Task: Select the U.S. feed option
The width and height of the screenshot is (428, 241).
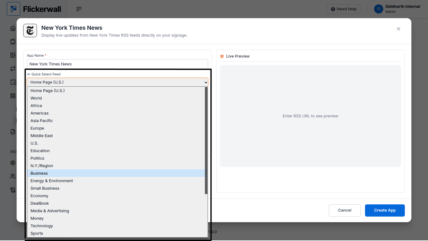Action: click(x=116, y=143)
